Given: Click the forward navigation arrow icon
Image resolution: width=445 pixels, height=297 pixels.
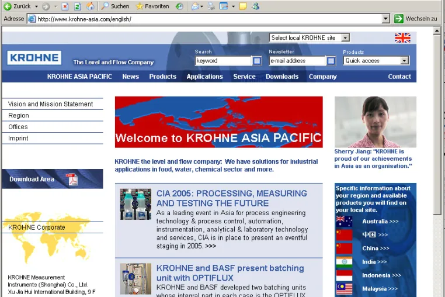Looking at the screenshot, I should [46, 6].
